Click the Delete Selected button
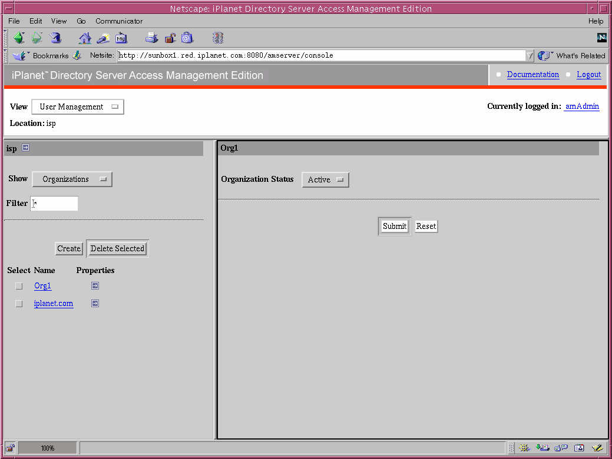Screen dimensions: 612x459 [x=117, y=248]
